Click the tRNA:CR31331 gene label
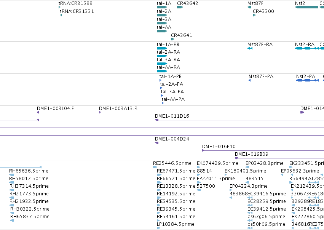The image size is (324, 230). [77, 11]
